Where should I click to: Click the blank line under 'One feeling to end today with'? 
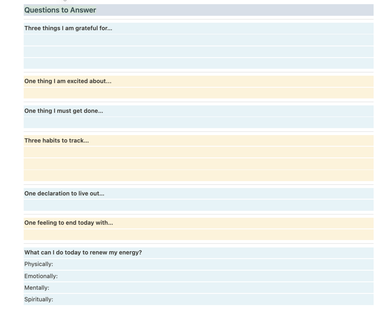(x=198, y=234)
